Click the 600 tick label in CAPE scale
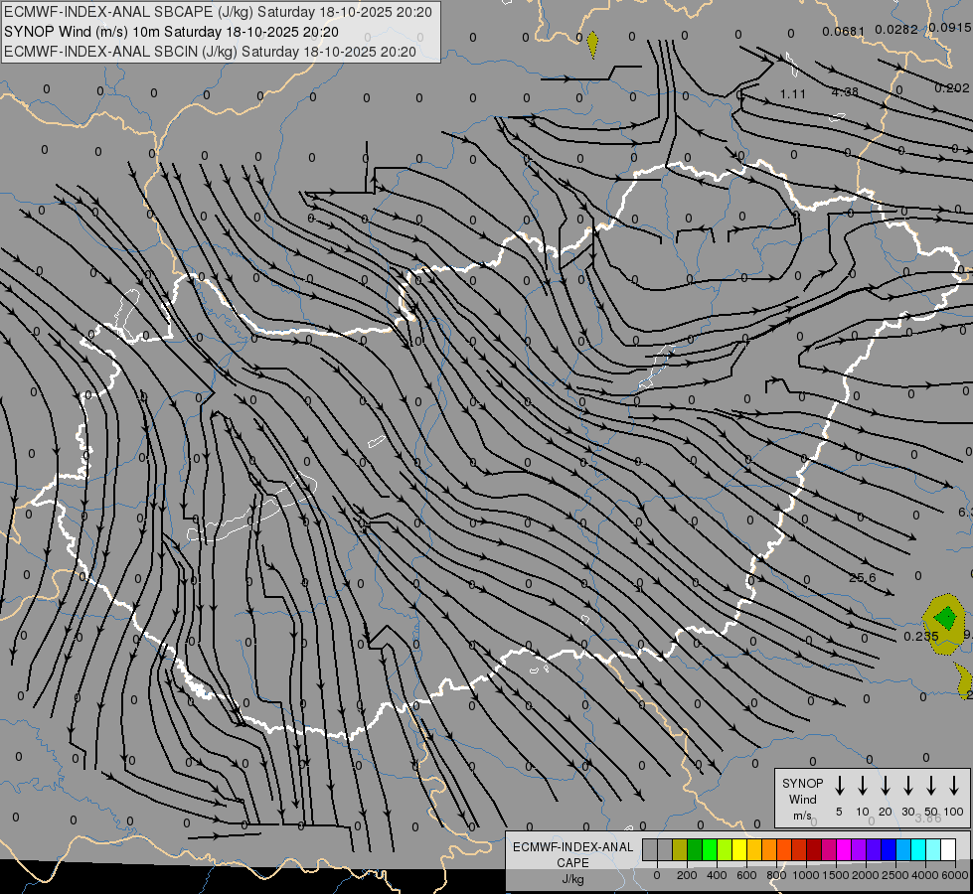Image resolution: width=973 pixels, height=894 pixels. pos(746,875)
